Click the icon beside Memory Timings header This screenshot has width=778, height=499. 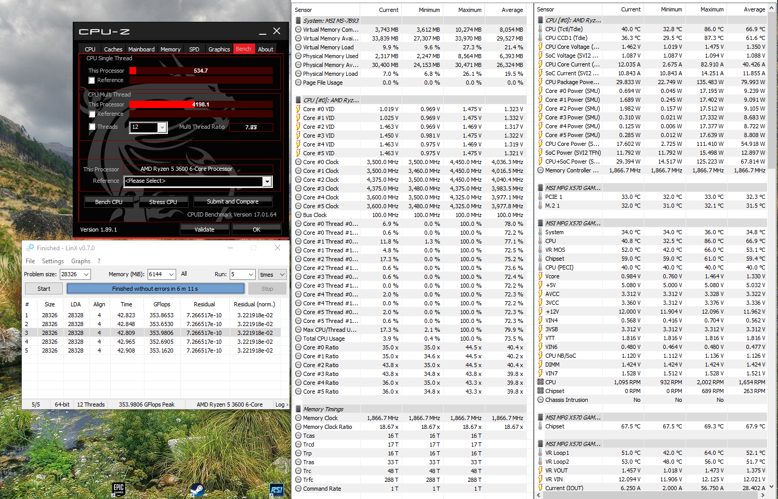point(298,409)
